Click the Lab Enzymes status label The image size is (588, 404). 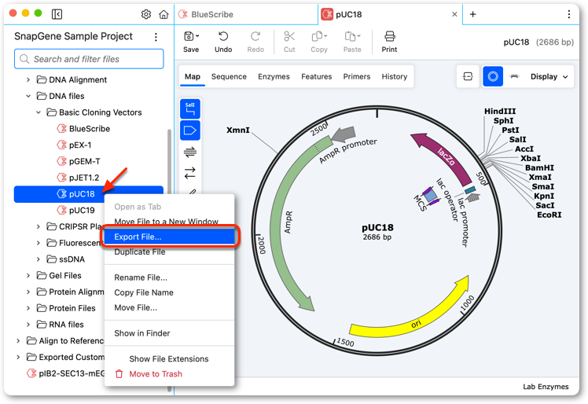pyautogui.click(x=546, y=387)
